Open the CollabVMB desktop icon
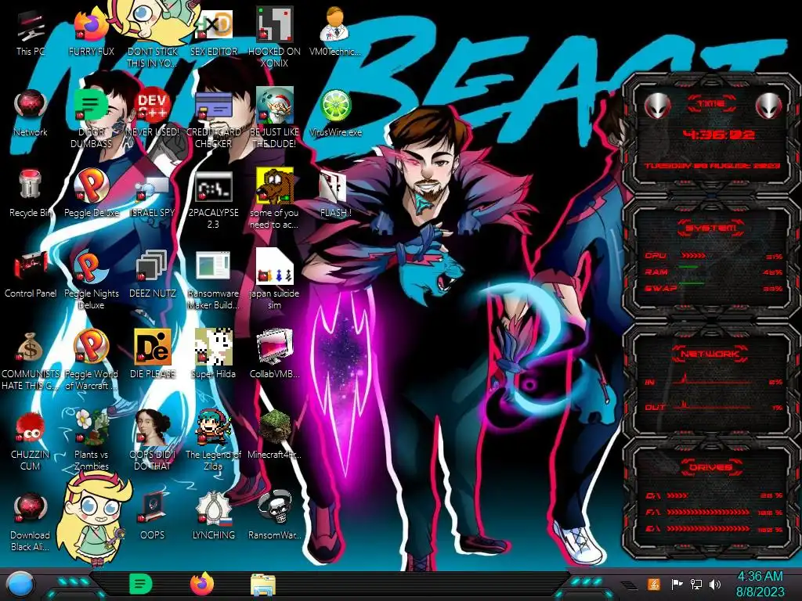 tap(274, 347)
